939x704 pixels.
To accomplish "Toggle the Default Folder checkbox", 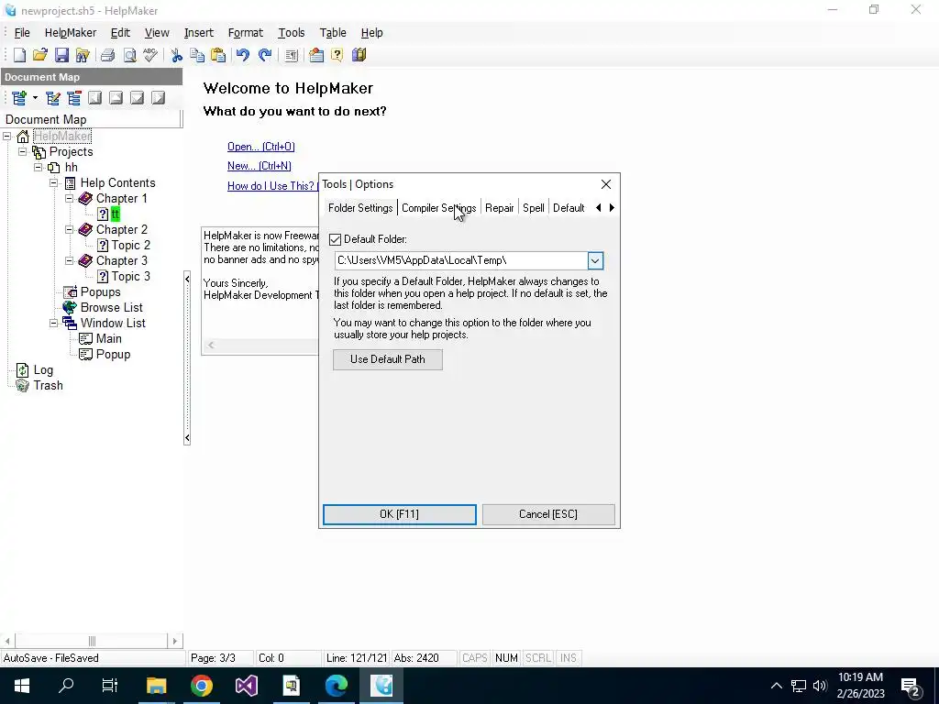I will [336, 239].
